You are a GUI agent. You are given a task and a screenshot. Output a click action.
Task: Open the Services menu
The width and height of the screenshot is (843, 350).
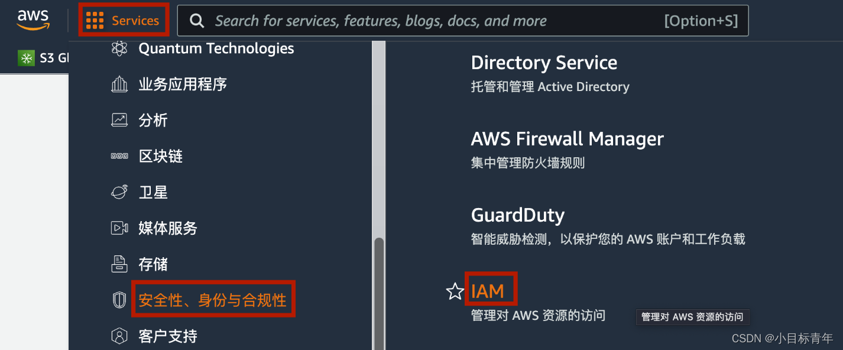pyautogui.click(x=124, y=20)
